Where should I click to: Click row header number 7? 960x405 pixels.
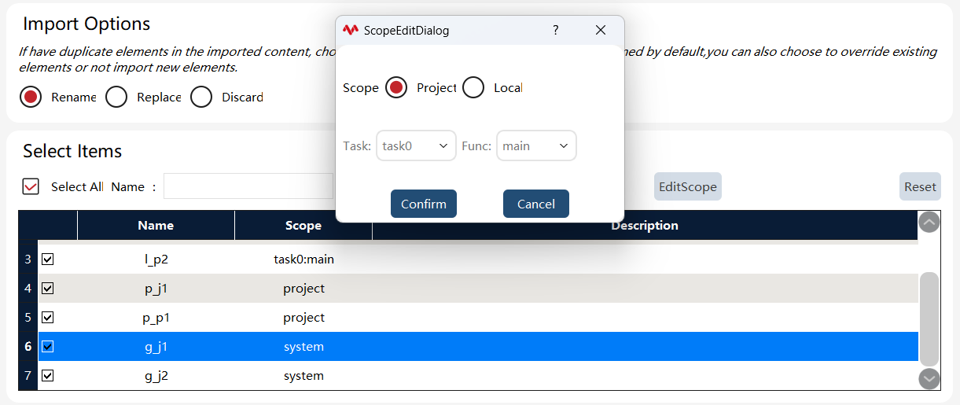click(28, 375)
